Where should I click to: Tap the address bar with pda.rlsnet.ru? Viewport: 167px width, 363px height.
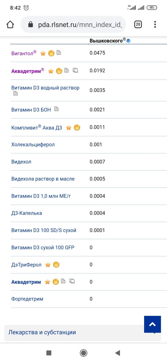coord(73,25)
